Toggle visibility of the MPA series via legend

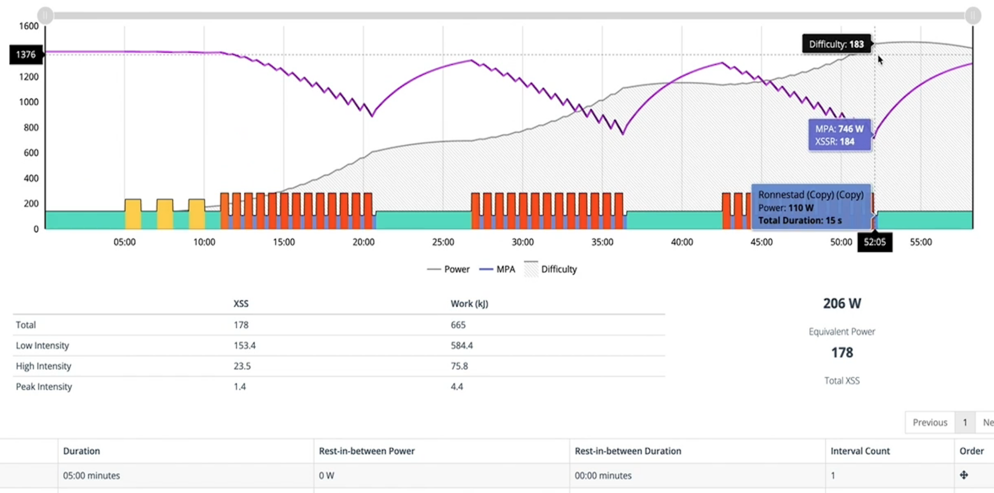click(506, 269)
